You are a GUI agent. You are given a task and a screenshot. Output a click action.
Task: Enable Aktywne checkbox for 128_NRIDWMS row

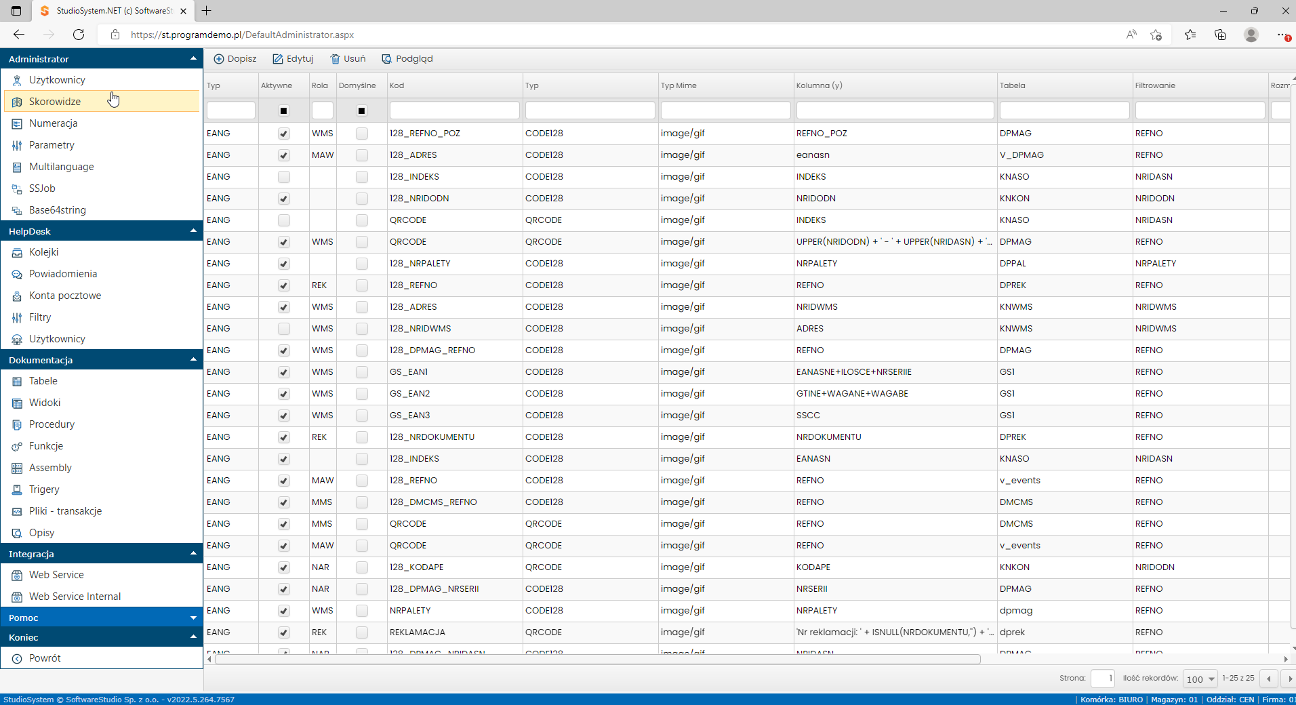pyautogui.click(x=284, y=329)
